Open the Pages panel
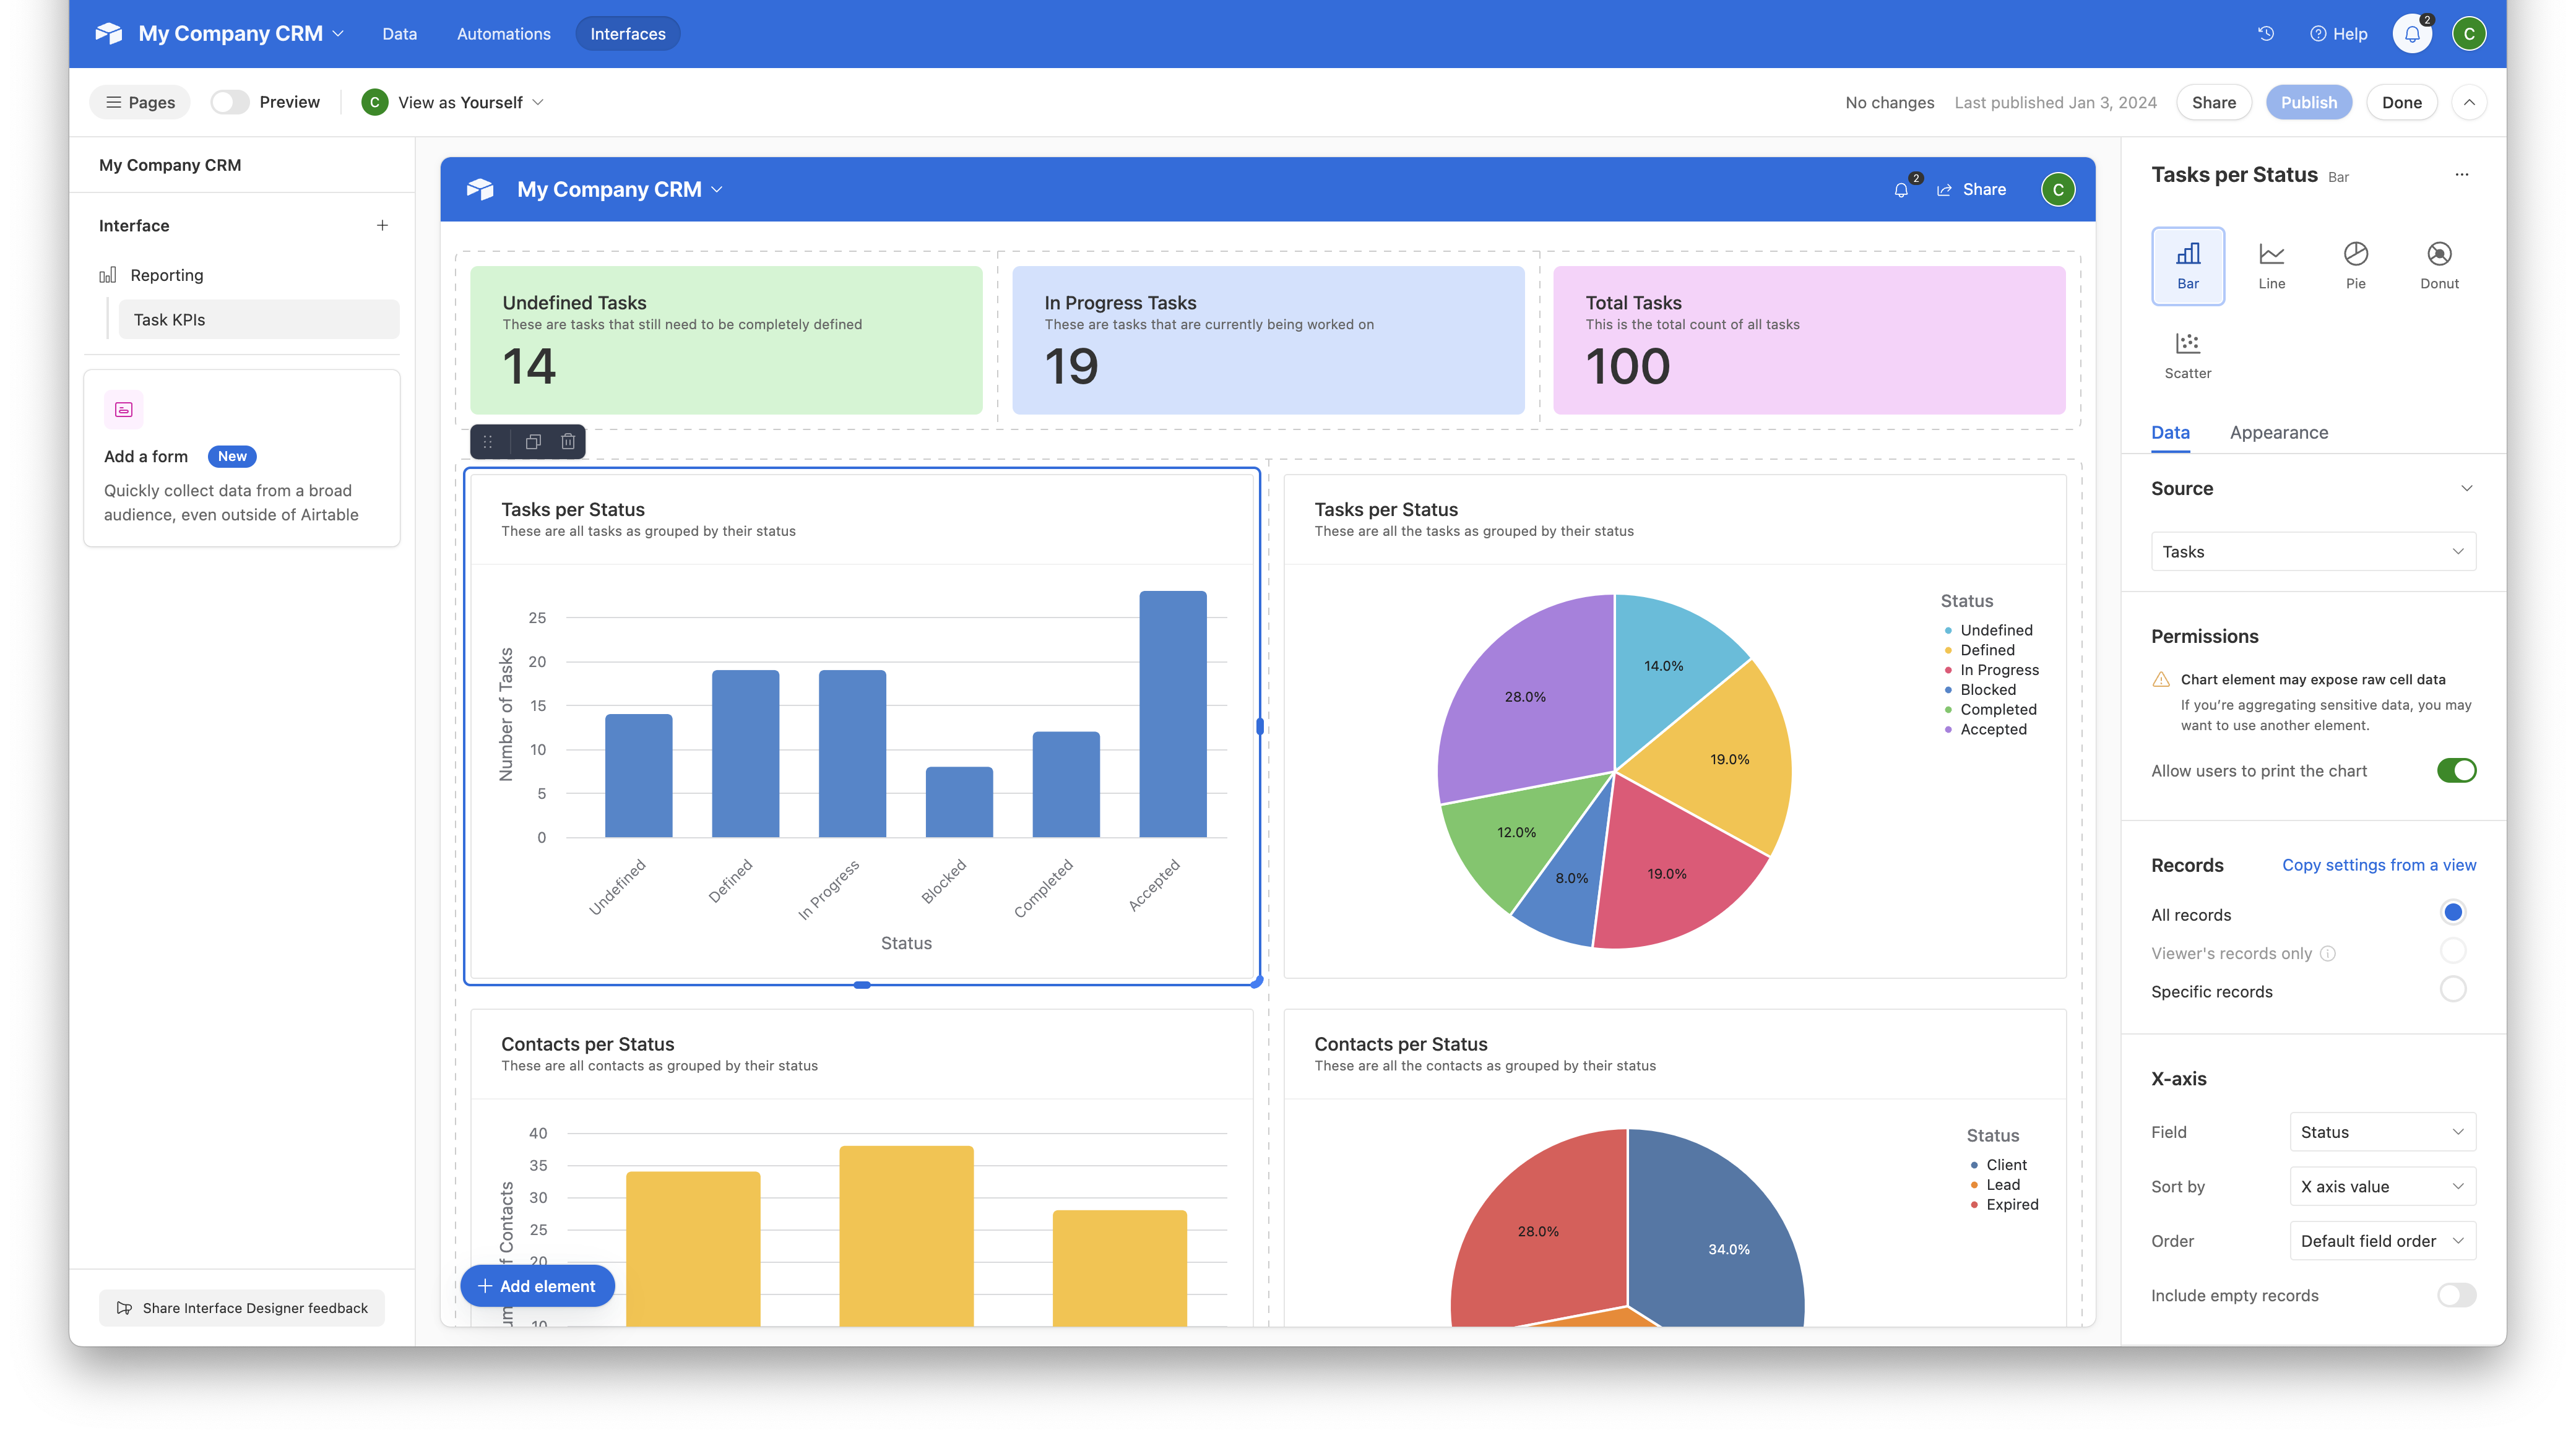The image size is (2576, 1438). coord(139,101)
